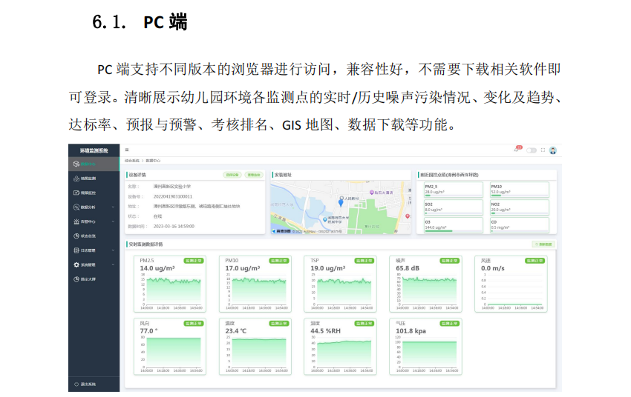Expand the 系统管理 submenu chevron
This screenshot has height=397, width=631.
(113, 264)
